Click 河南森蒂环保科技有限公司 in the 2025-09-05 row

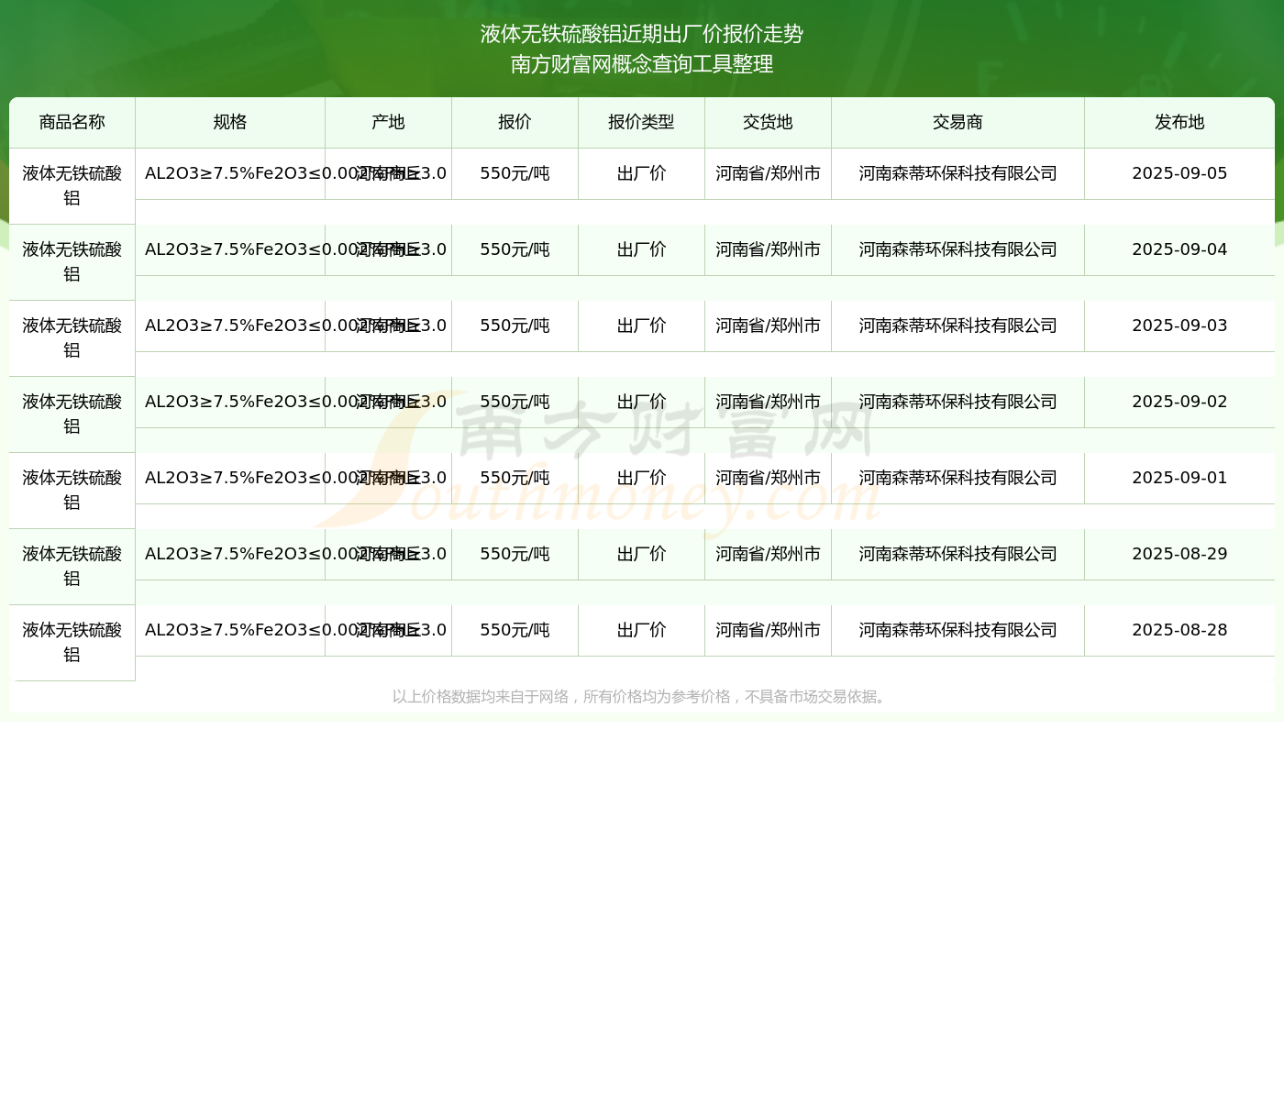[957, 173]
